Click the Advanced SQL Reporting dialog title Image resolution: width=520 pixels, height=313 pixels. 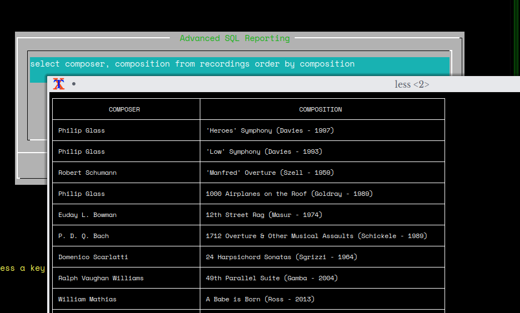[x=235, y=38]
